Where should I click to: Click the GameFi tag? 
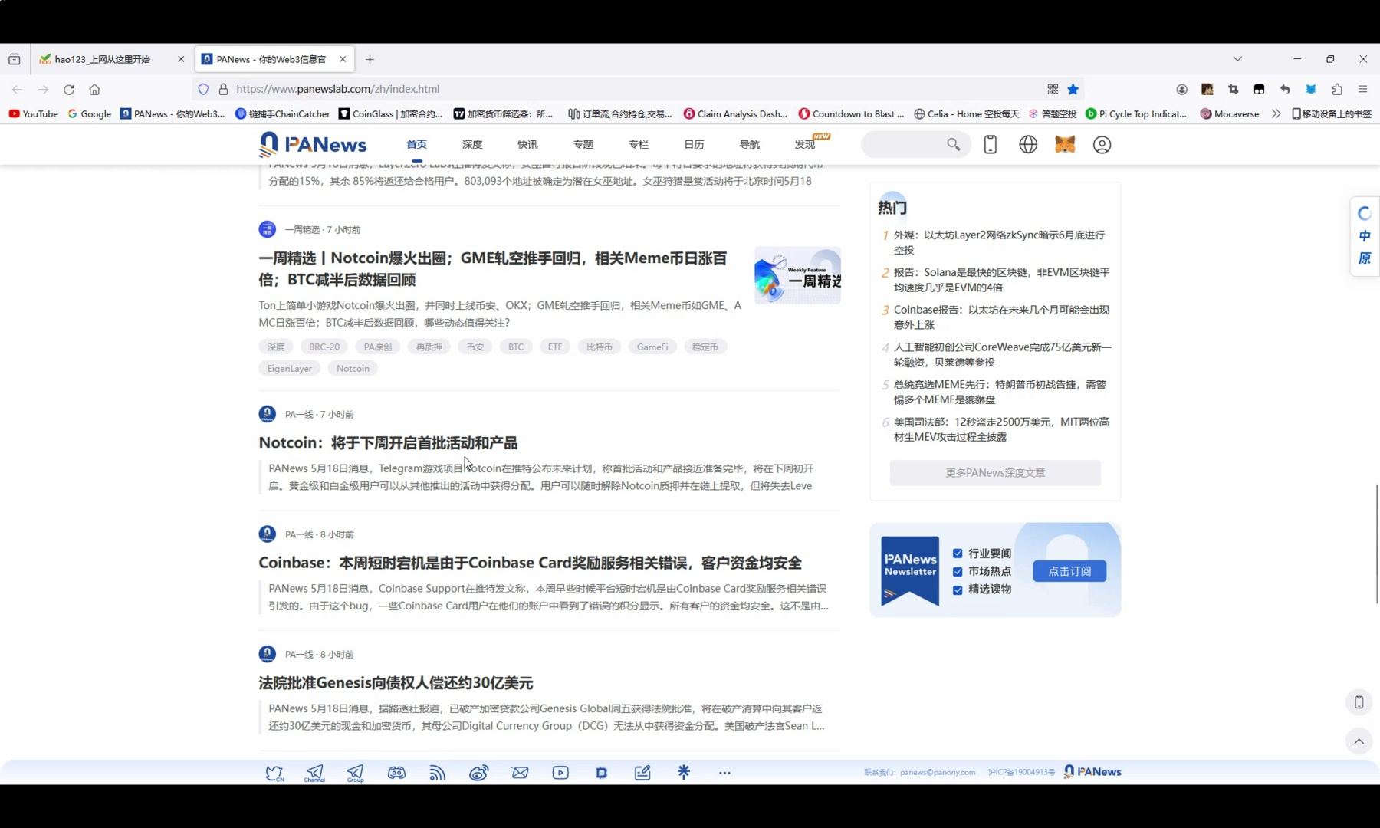tap(652, 347)
